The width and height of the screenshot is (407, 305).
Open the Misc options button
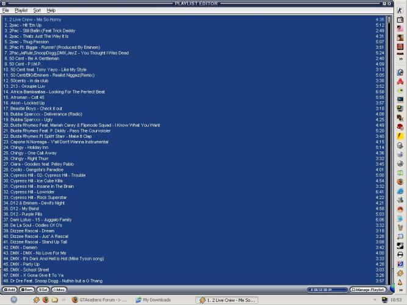point(60,289)
